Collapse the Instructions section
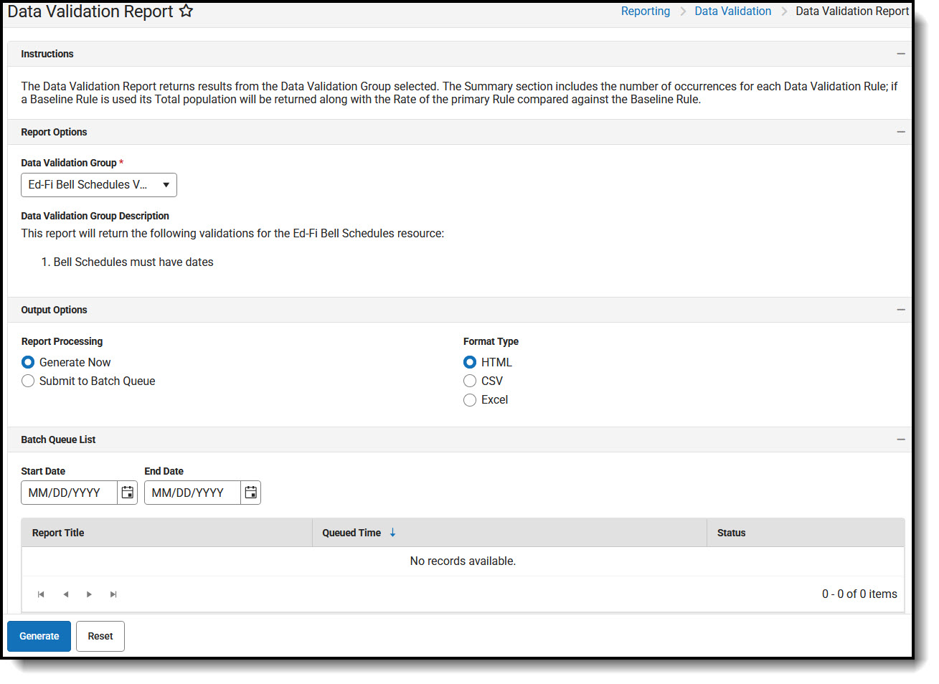The image size is (939, 684). 901,54
